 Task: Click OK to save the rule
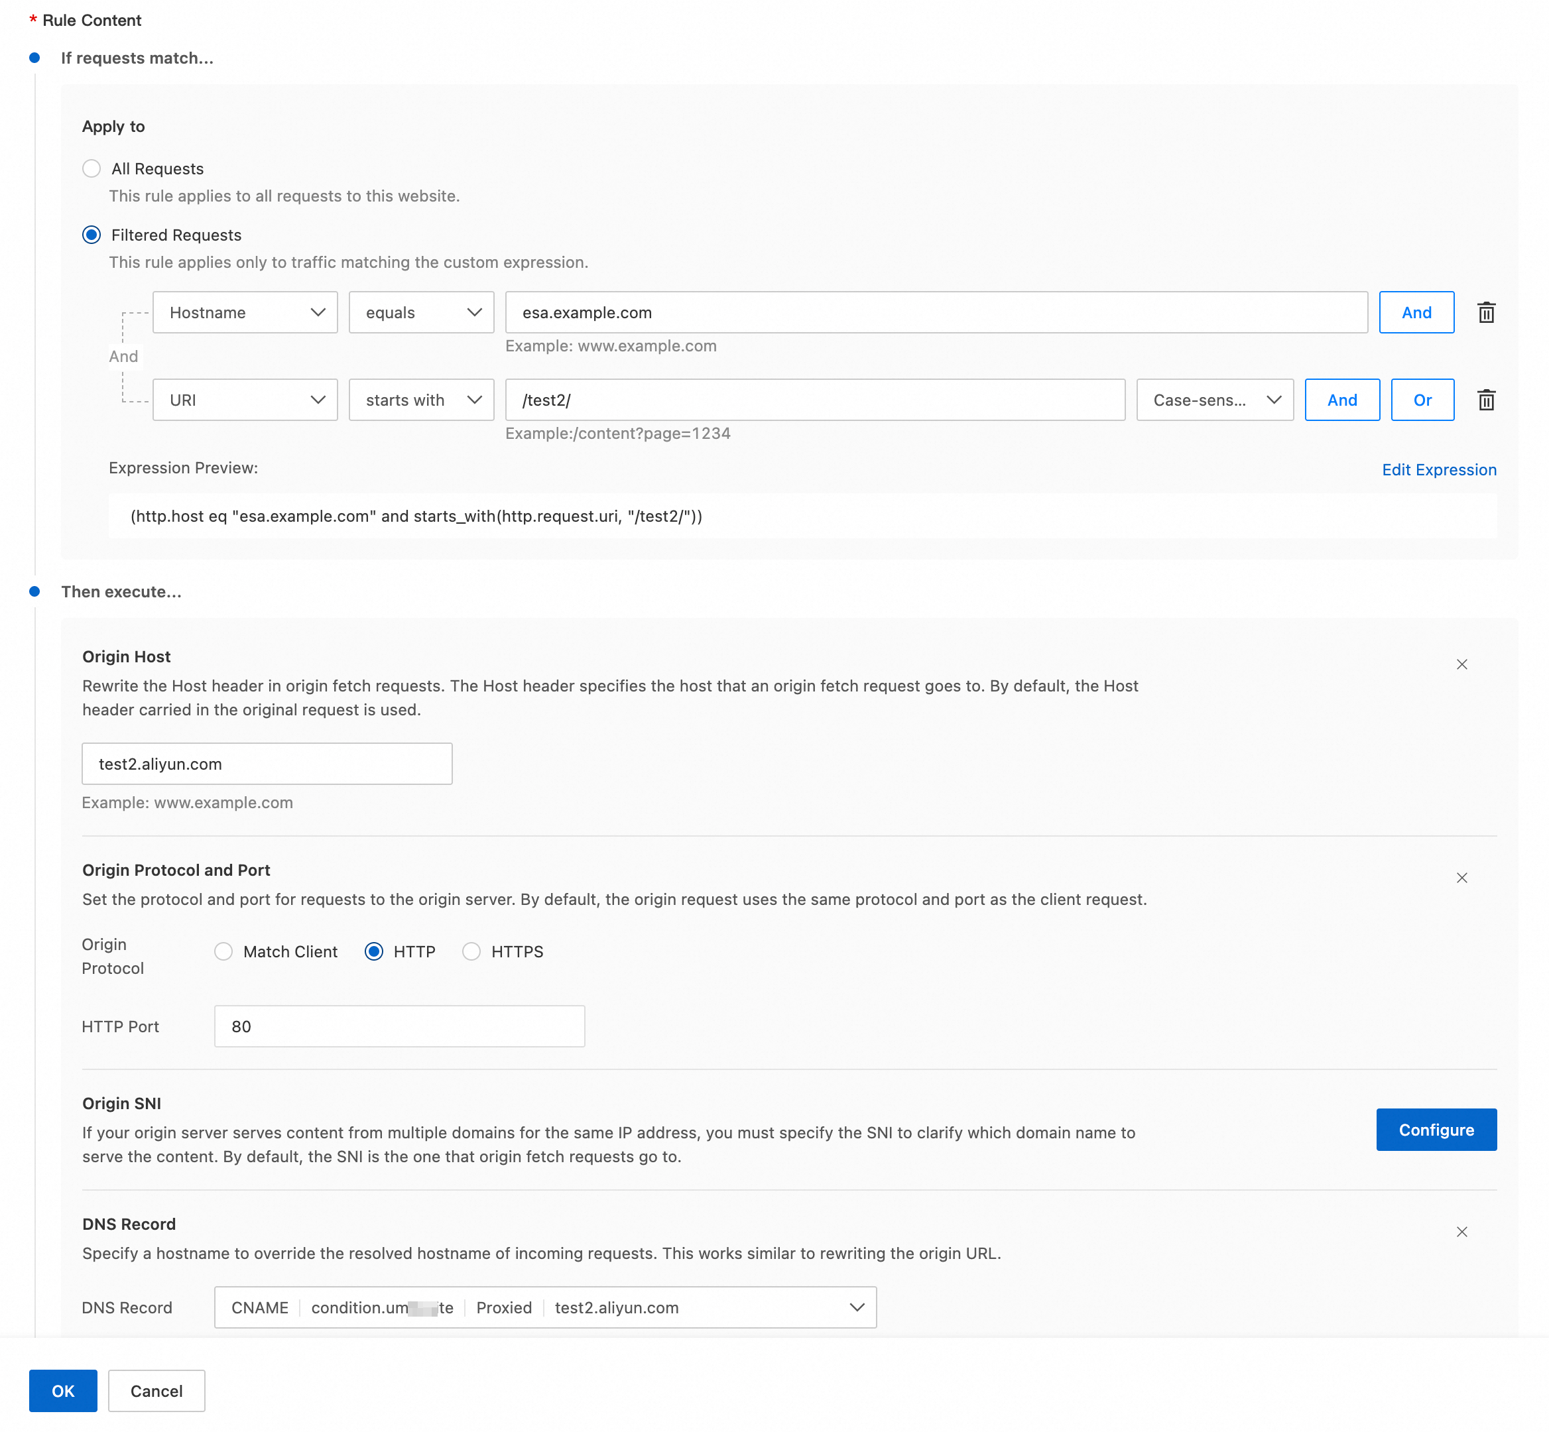63,1390
